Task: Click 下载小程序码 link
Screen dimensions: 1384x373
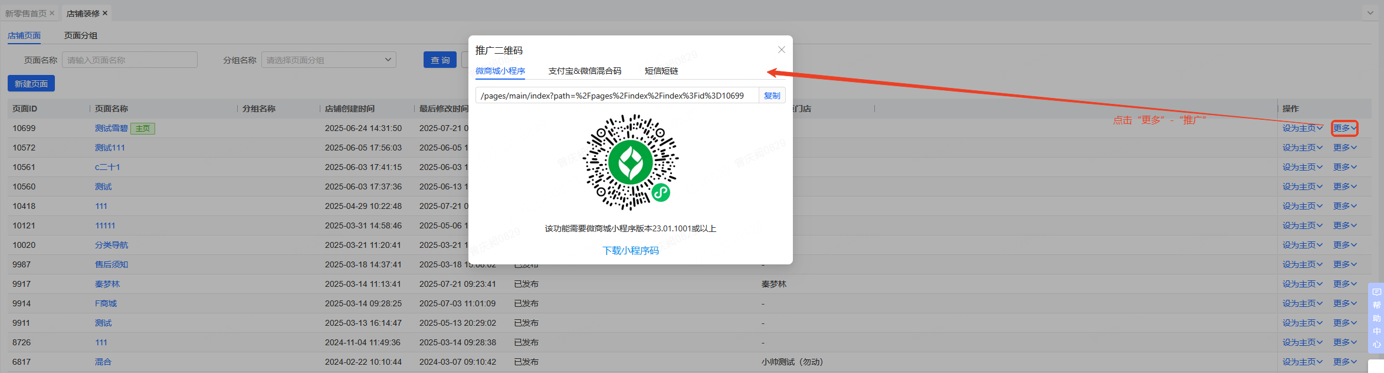Action: [x=631, y=251]
